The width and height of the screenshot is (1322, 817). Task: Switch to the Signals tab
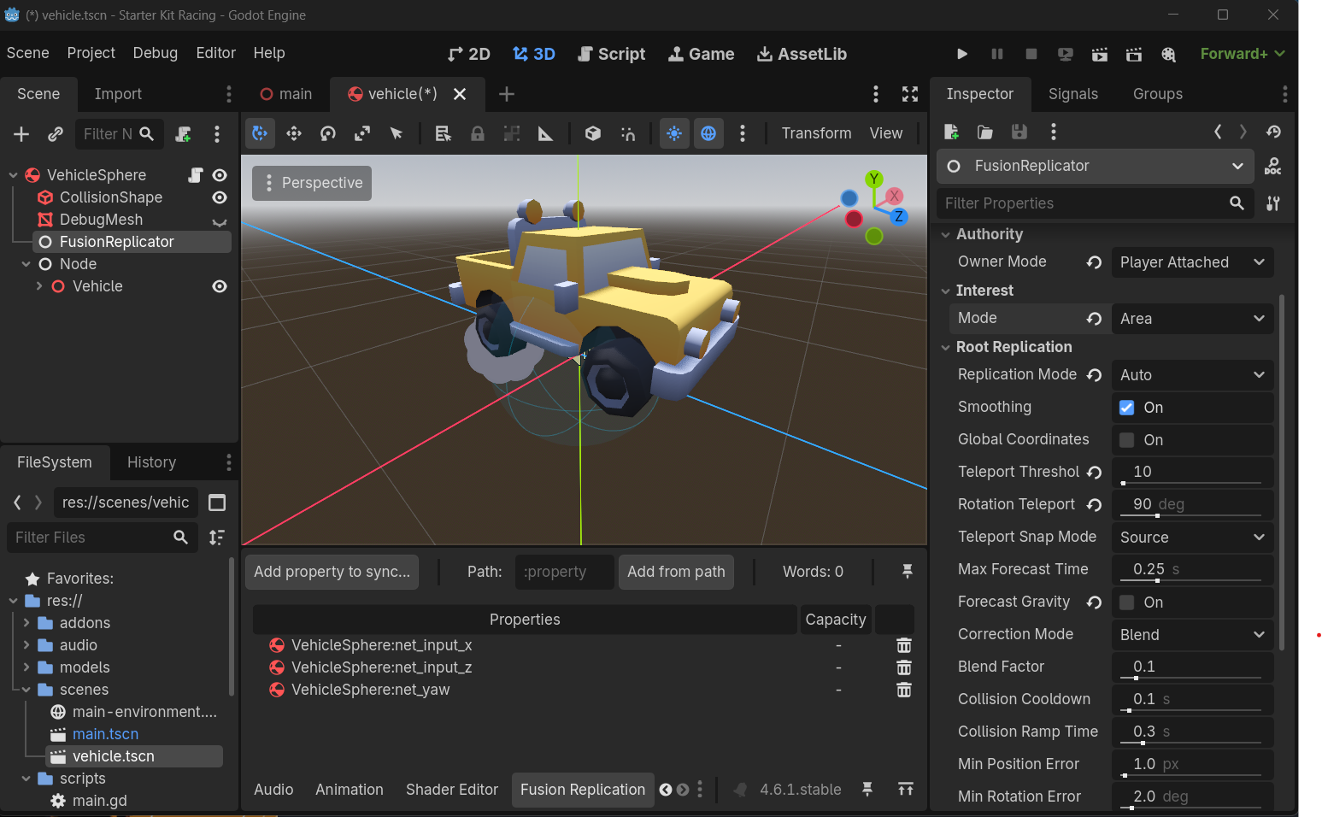[1072, 94]
